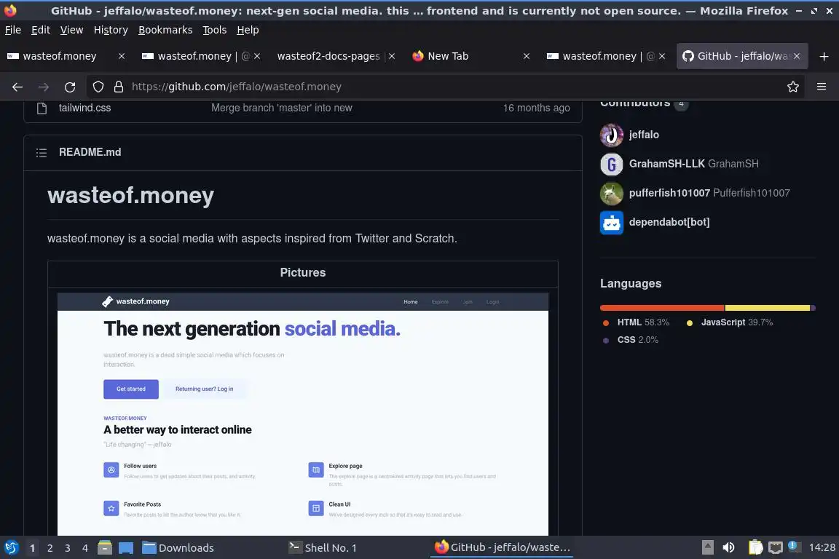Click the show desktop taskbar icon
Viewport: 839px width, 559px height.
coord(126,547)
